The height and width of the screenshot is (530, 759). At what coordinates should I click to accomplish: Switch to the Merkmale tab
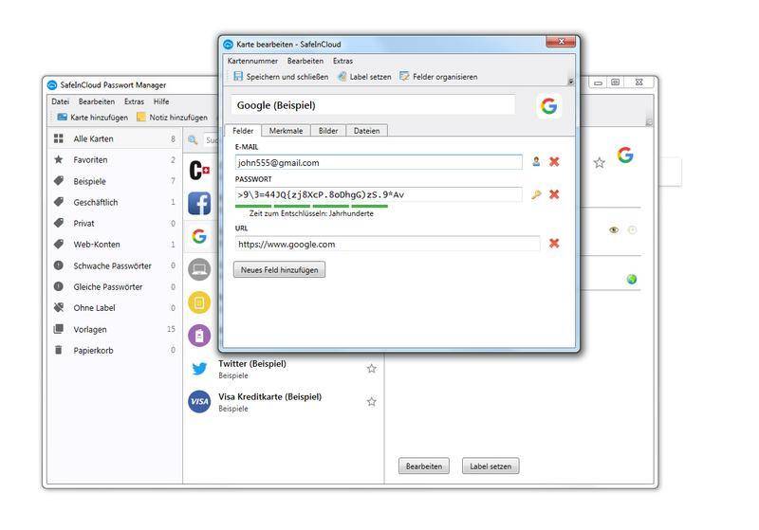[x=286, y=131]
